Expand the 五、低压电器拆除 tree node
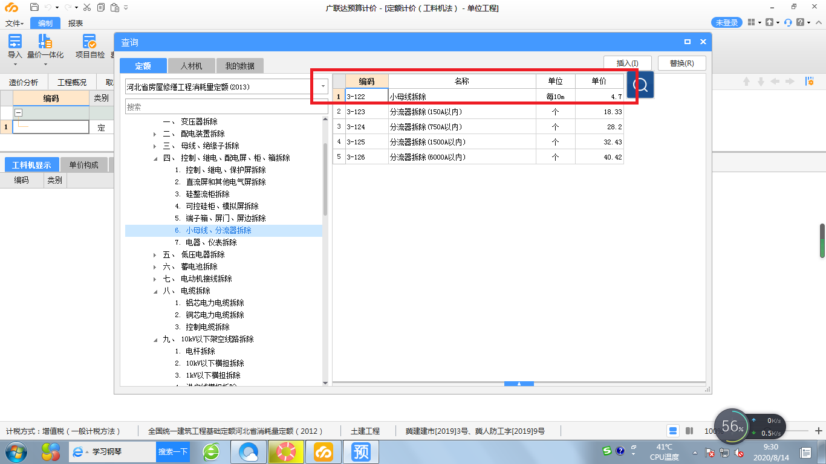Screen dimensions: 826x464 tap(155, 255)
